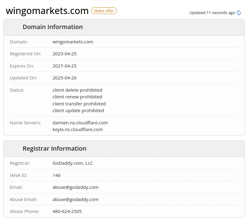Select name server keyla.ns.cloudflare.com
This screenshot has height=220, width=247.
78,130
